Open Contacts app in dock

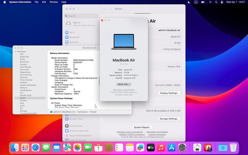109,148
